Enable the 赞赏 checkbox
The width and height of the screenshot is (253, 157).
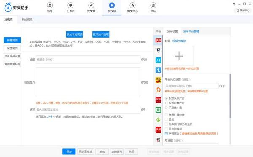pyautogui.click(x=166, y=119)
